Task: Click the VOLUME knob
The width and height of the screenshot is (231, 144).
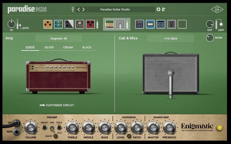Action: click(31, 128)
